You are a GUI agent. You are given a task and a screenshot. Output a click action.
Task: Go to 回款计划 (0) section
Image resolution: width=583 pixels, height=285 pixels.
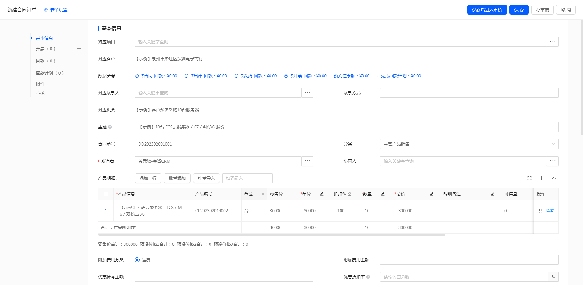pyautogui.click(x=50, y=73)
